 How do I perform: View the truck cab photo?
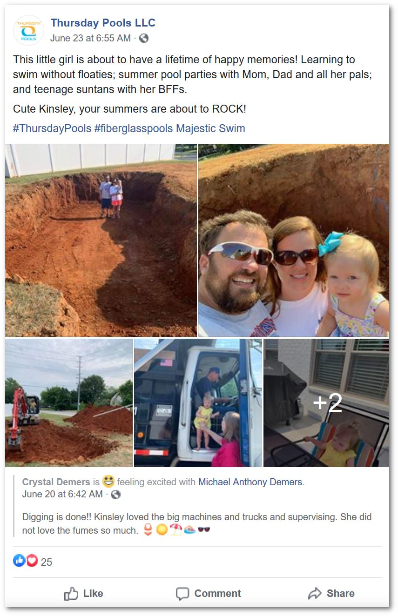tap(198, 403)
